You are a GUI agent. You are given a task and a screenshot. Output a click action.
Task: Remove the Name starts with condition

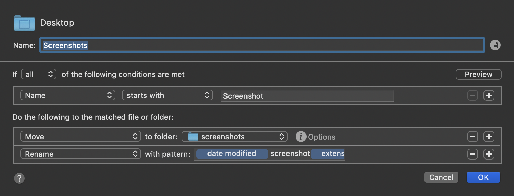(x=472, y=96)
